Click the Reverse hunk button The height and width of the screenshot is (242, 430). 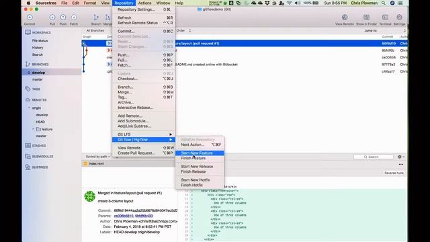[394, 173]
